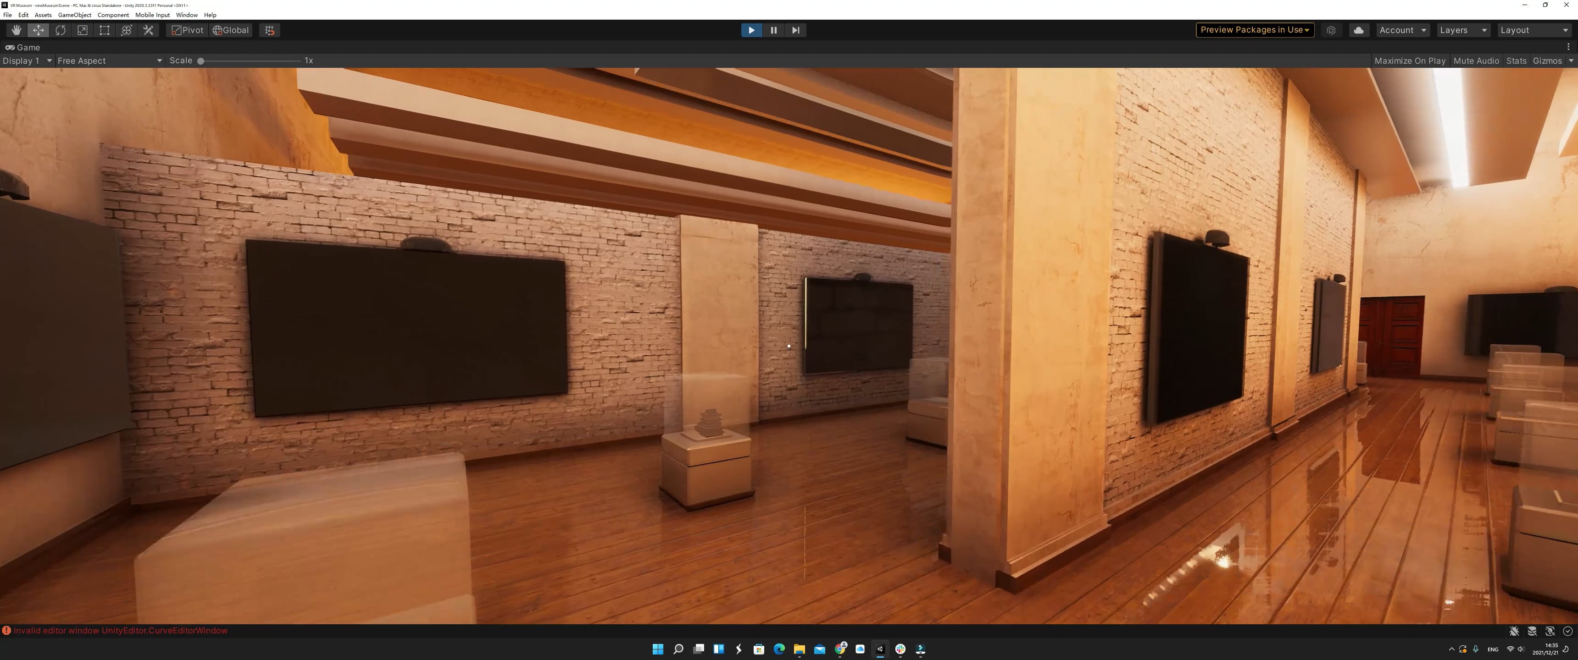Toggle the Stats overlay
Viewport: 1578px width, 660px height.
[x=1516, y=60]
